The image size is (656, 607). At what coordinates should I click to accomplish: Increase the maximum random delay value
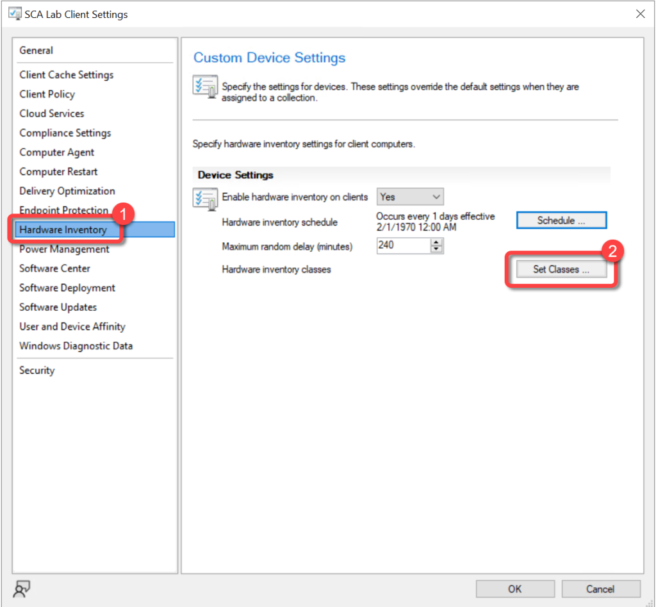(x=436, y=242)
